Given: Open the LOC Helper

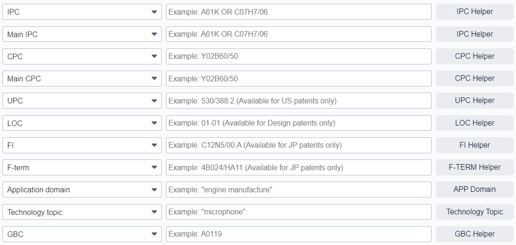Looking at the screenshot, I should tap(475, 123).
